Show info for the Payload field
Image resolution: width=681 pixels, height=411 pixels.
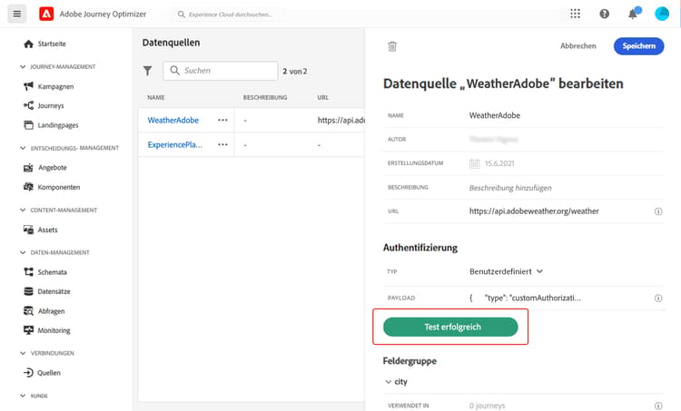tap(658, 298)
